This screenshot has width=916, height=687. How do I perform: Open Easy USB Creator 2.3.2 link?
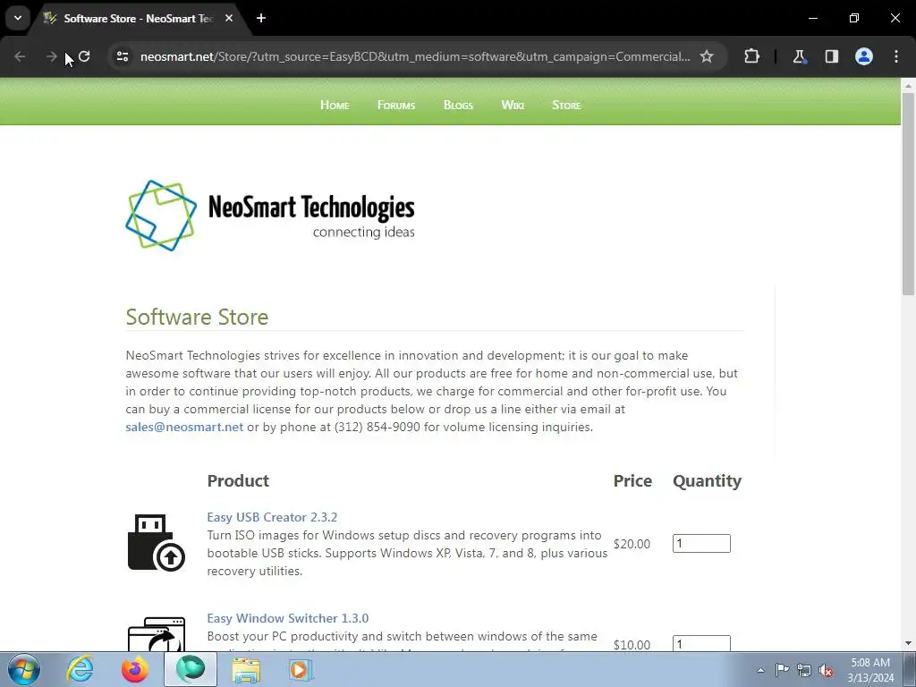272,517
